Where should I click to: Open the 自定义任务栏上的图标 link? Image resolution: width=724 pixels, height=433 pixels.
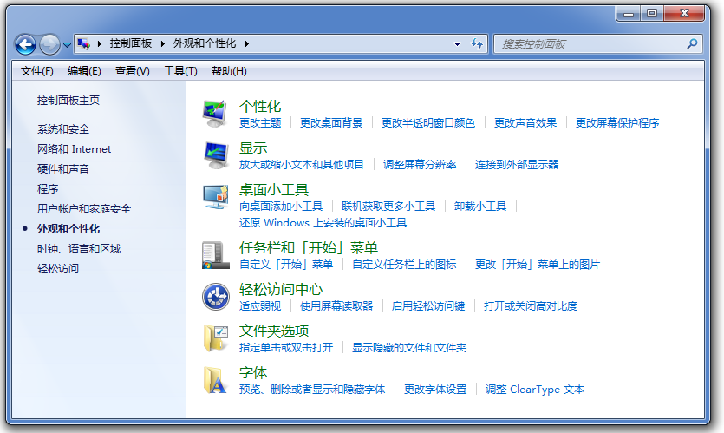[404, 265]
